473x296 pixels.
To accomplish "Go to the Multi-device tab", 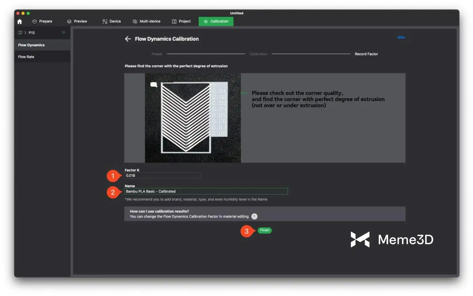I will coord(147,21).
